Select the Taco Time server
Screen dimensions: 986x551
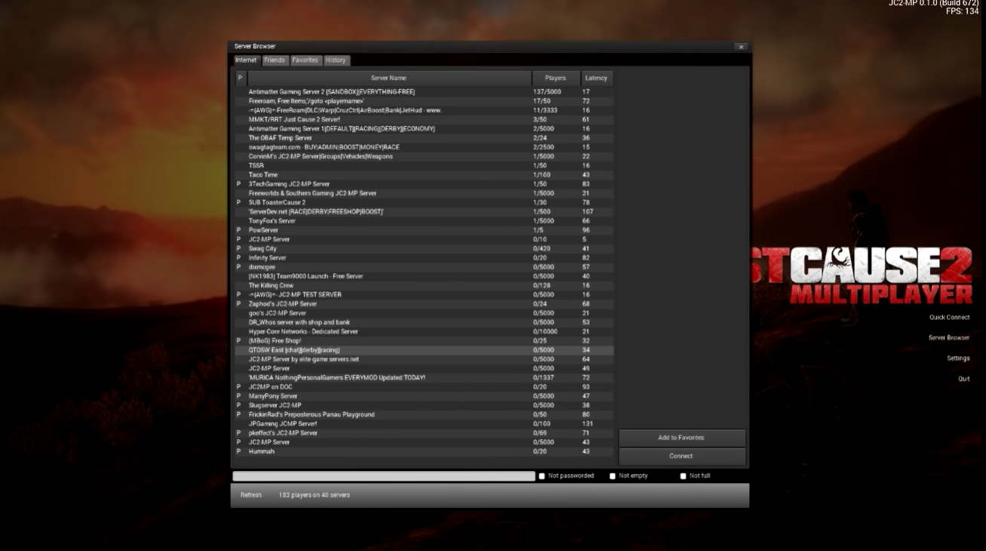(x=424, y=175)
